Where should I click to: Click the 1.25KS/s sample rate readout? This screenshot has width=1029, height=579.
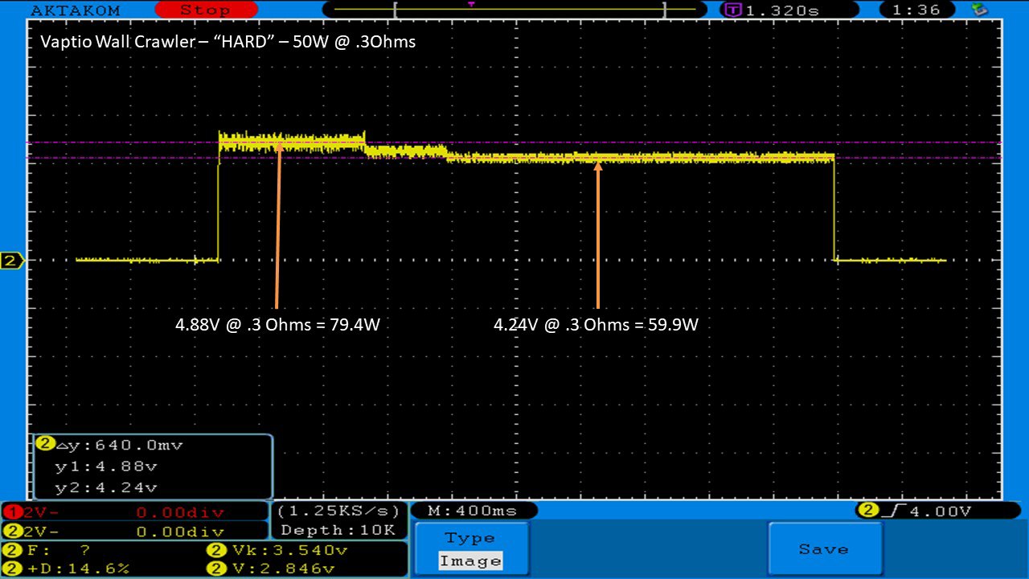(x=338, y=511)
